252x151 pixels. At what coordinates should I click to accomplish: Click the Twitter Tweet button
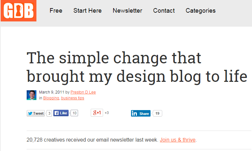[x=36, y=113]
